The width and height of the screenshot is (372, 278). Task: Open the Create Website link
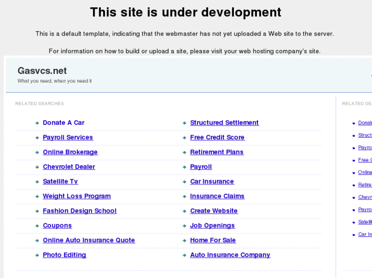point(214,211)
